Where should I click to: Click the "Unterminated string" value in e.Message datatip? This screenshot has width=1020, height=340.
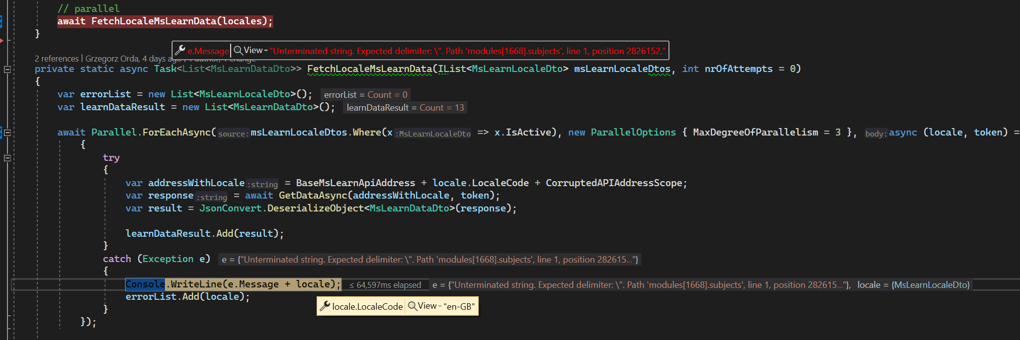point(467,51)
